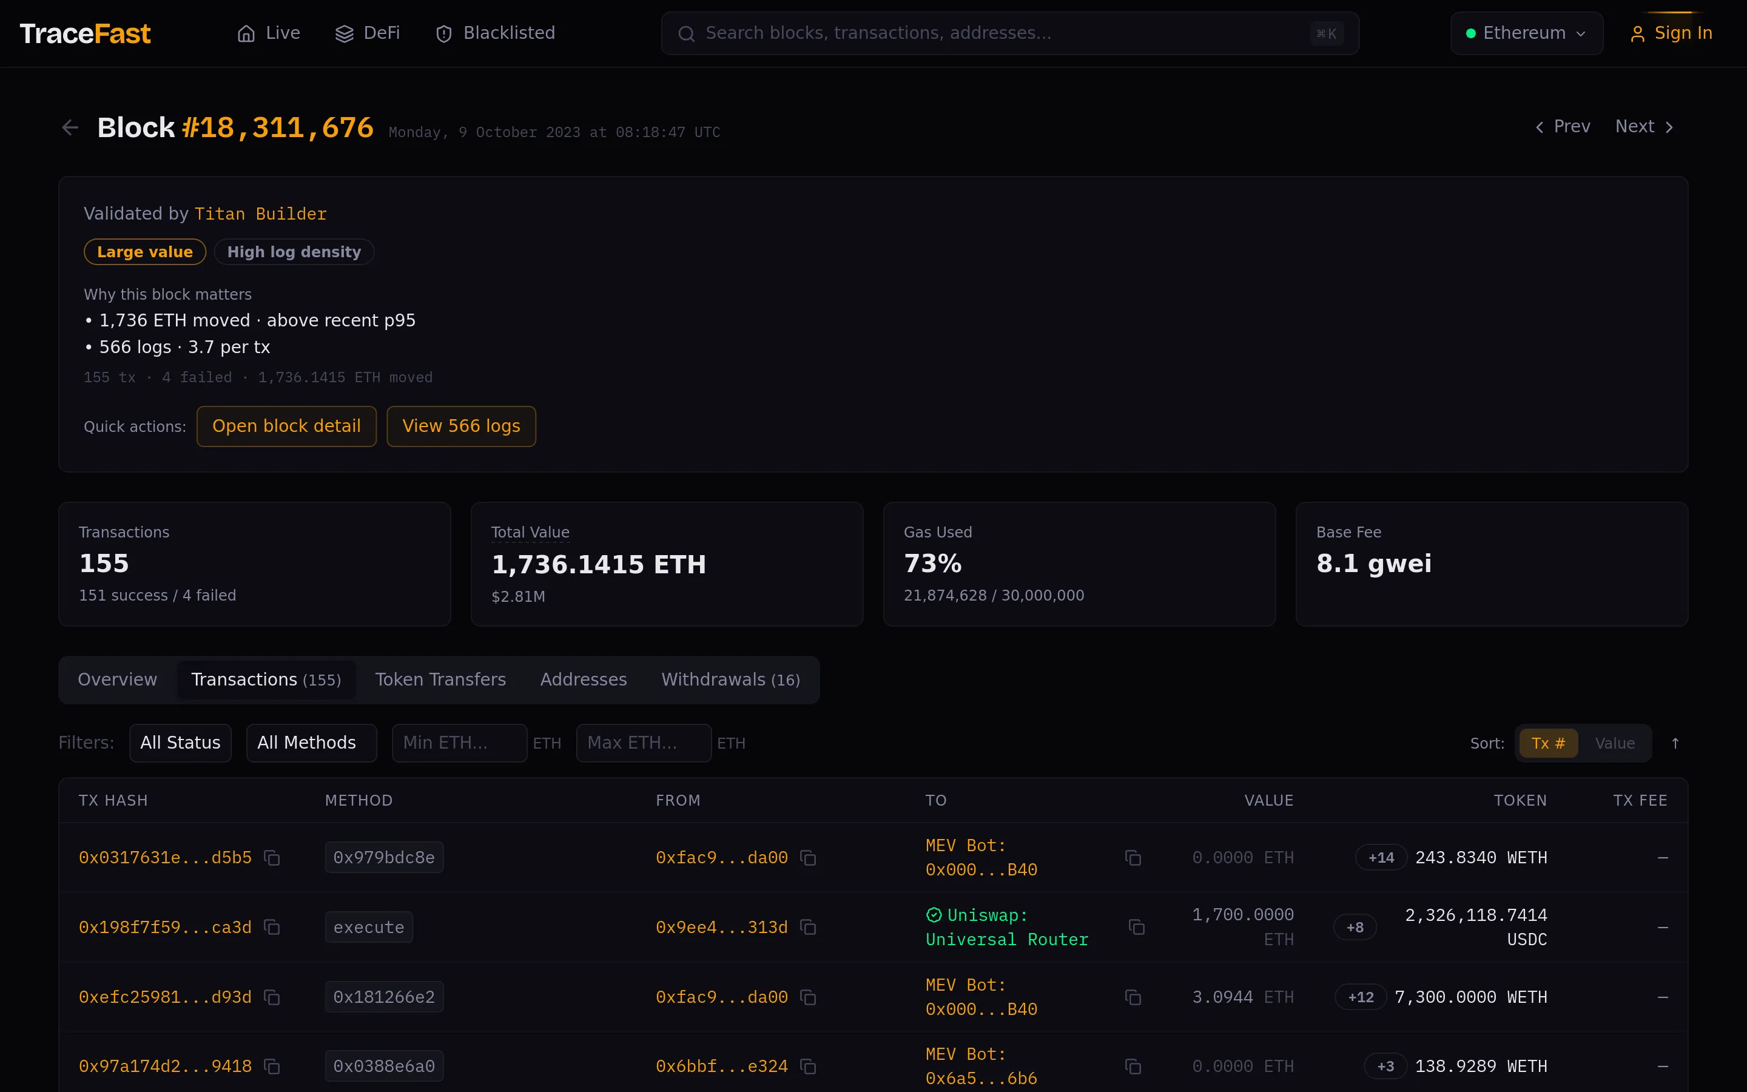Image resolution: width=1747 pixels, height=1092 pixels.
Task: Expand +12 more token transfers
Action: point(1361,997)
